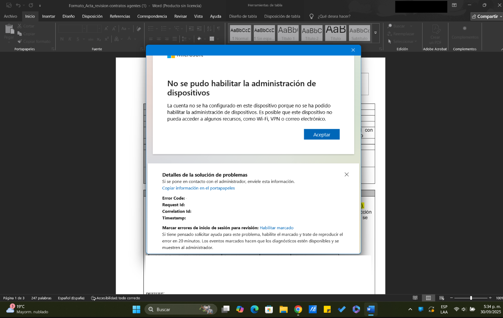Viewport: 503px width, 318px height.
Task: Click the Cortar scissors icon
Action: [x=19, y=26]
